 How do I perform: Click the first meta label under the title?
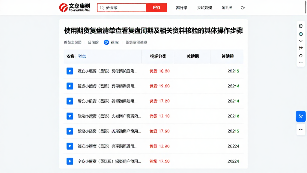pos(73,42)
